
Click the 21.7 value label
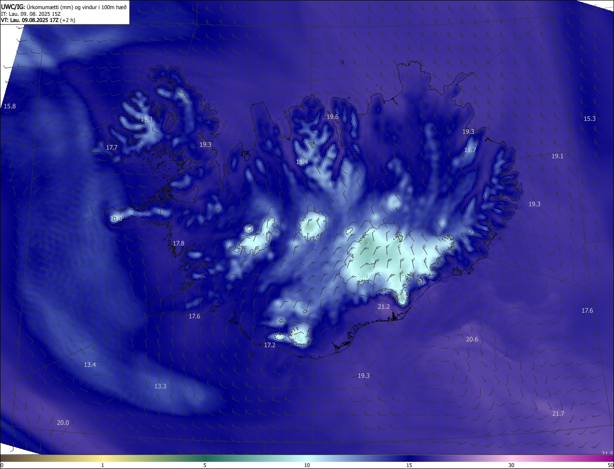(x=558, y=414)
